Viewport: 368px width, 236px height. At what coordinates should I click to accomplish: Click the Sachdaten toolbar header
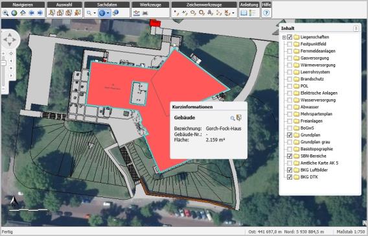click(x=107, y=5)
